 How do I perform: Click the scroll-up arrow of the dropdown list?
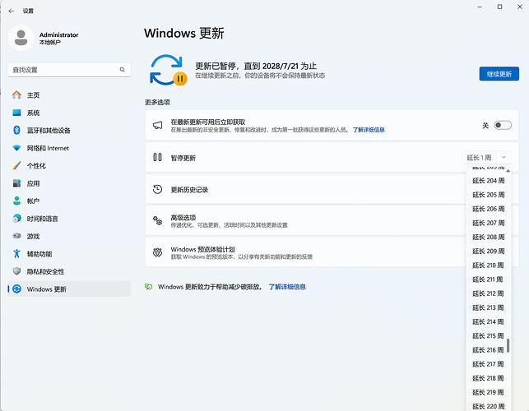click(508, 171)
